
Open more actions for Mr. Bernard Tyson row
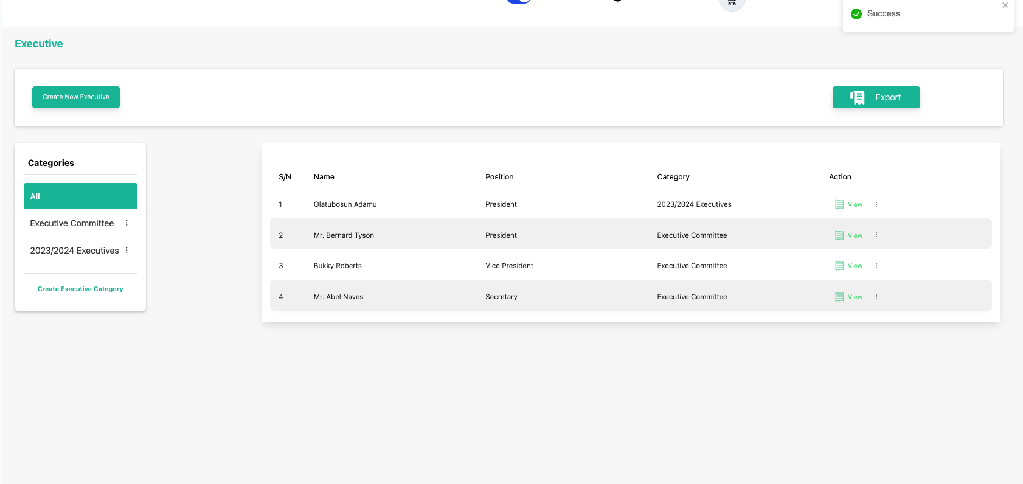pyautogui.click(x=876, y=235)
